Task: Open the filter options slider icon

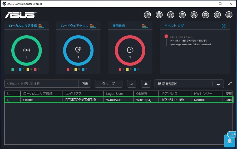Action: coord(132,84)
